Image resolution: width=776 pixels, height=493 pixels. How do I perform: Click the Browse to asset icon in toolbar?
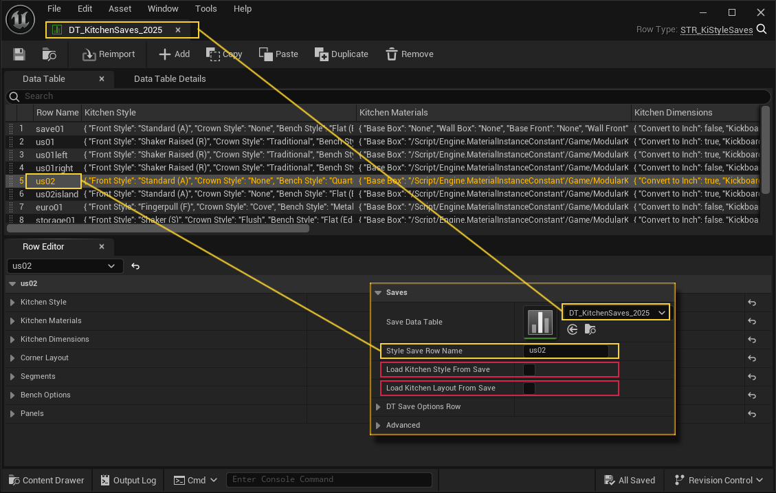[x=49, y=54]
